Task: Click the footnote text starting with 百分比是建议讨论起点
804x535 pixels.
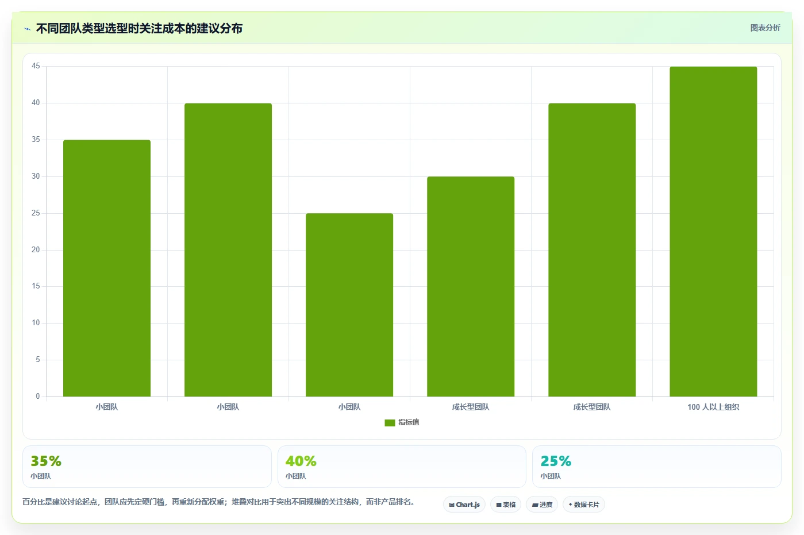Action: pyautogui.click(x=219, y=502)
